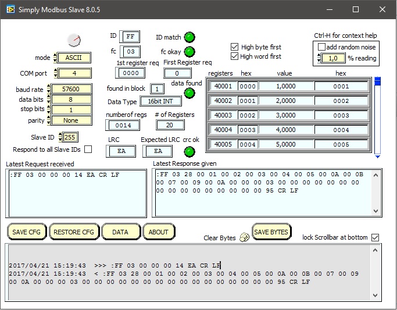Click the Simply Modbus app icon in title bar
The image size is (397, 310).
(x=10, y=10)
